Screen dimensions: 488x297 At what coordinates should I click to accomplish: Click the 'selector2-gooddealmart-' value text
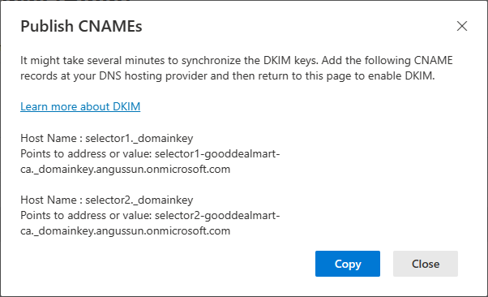tap(217, 215)
